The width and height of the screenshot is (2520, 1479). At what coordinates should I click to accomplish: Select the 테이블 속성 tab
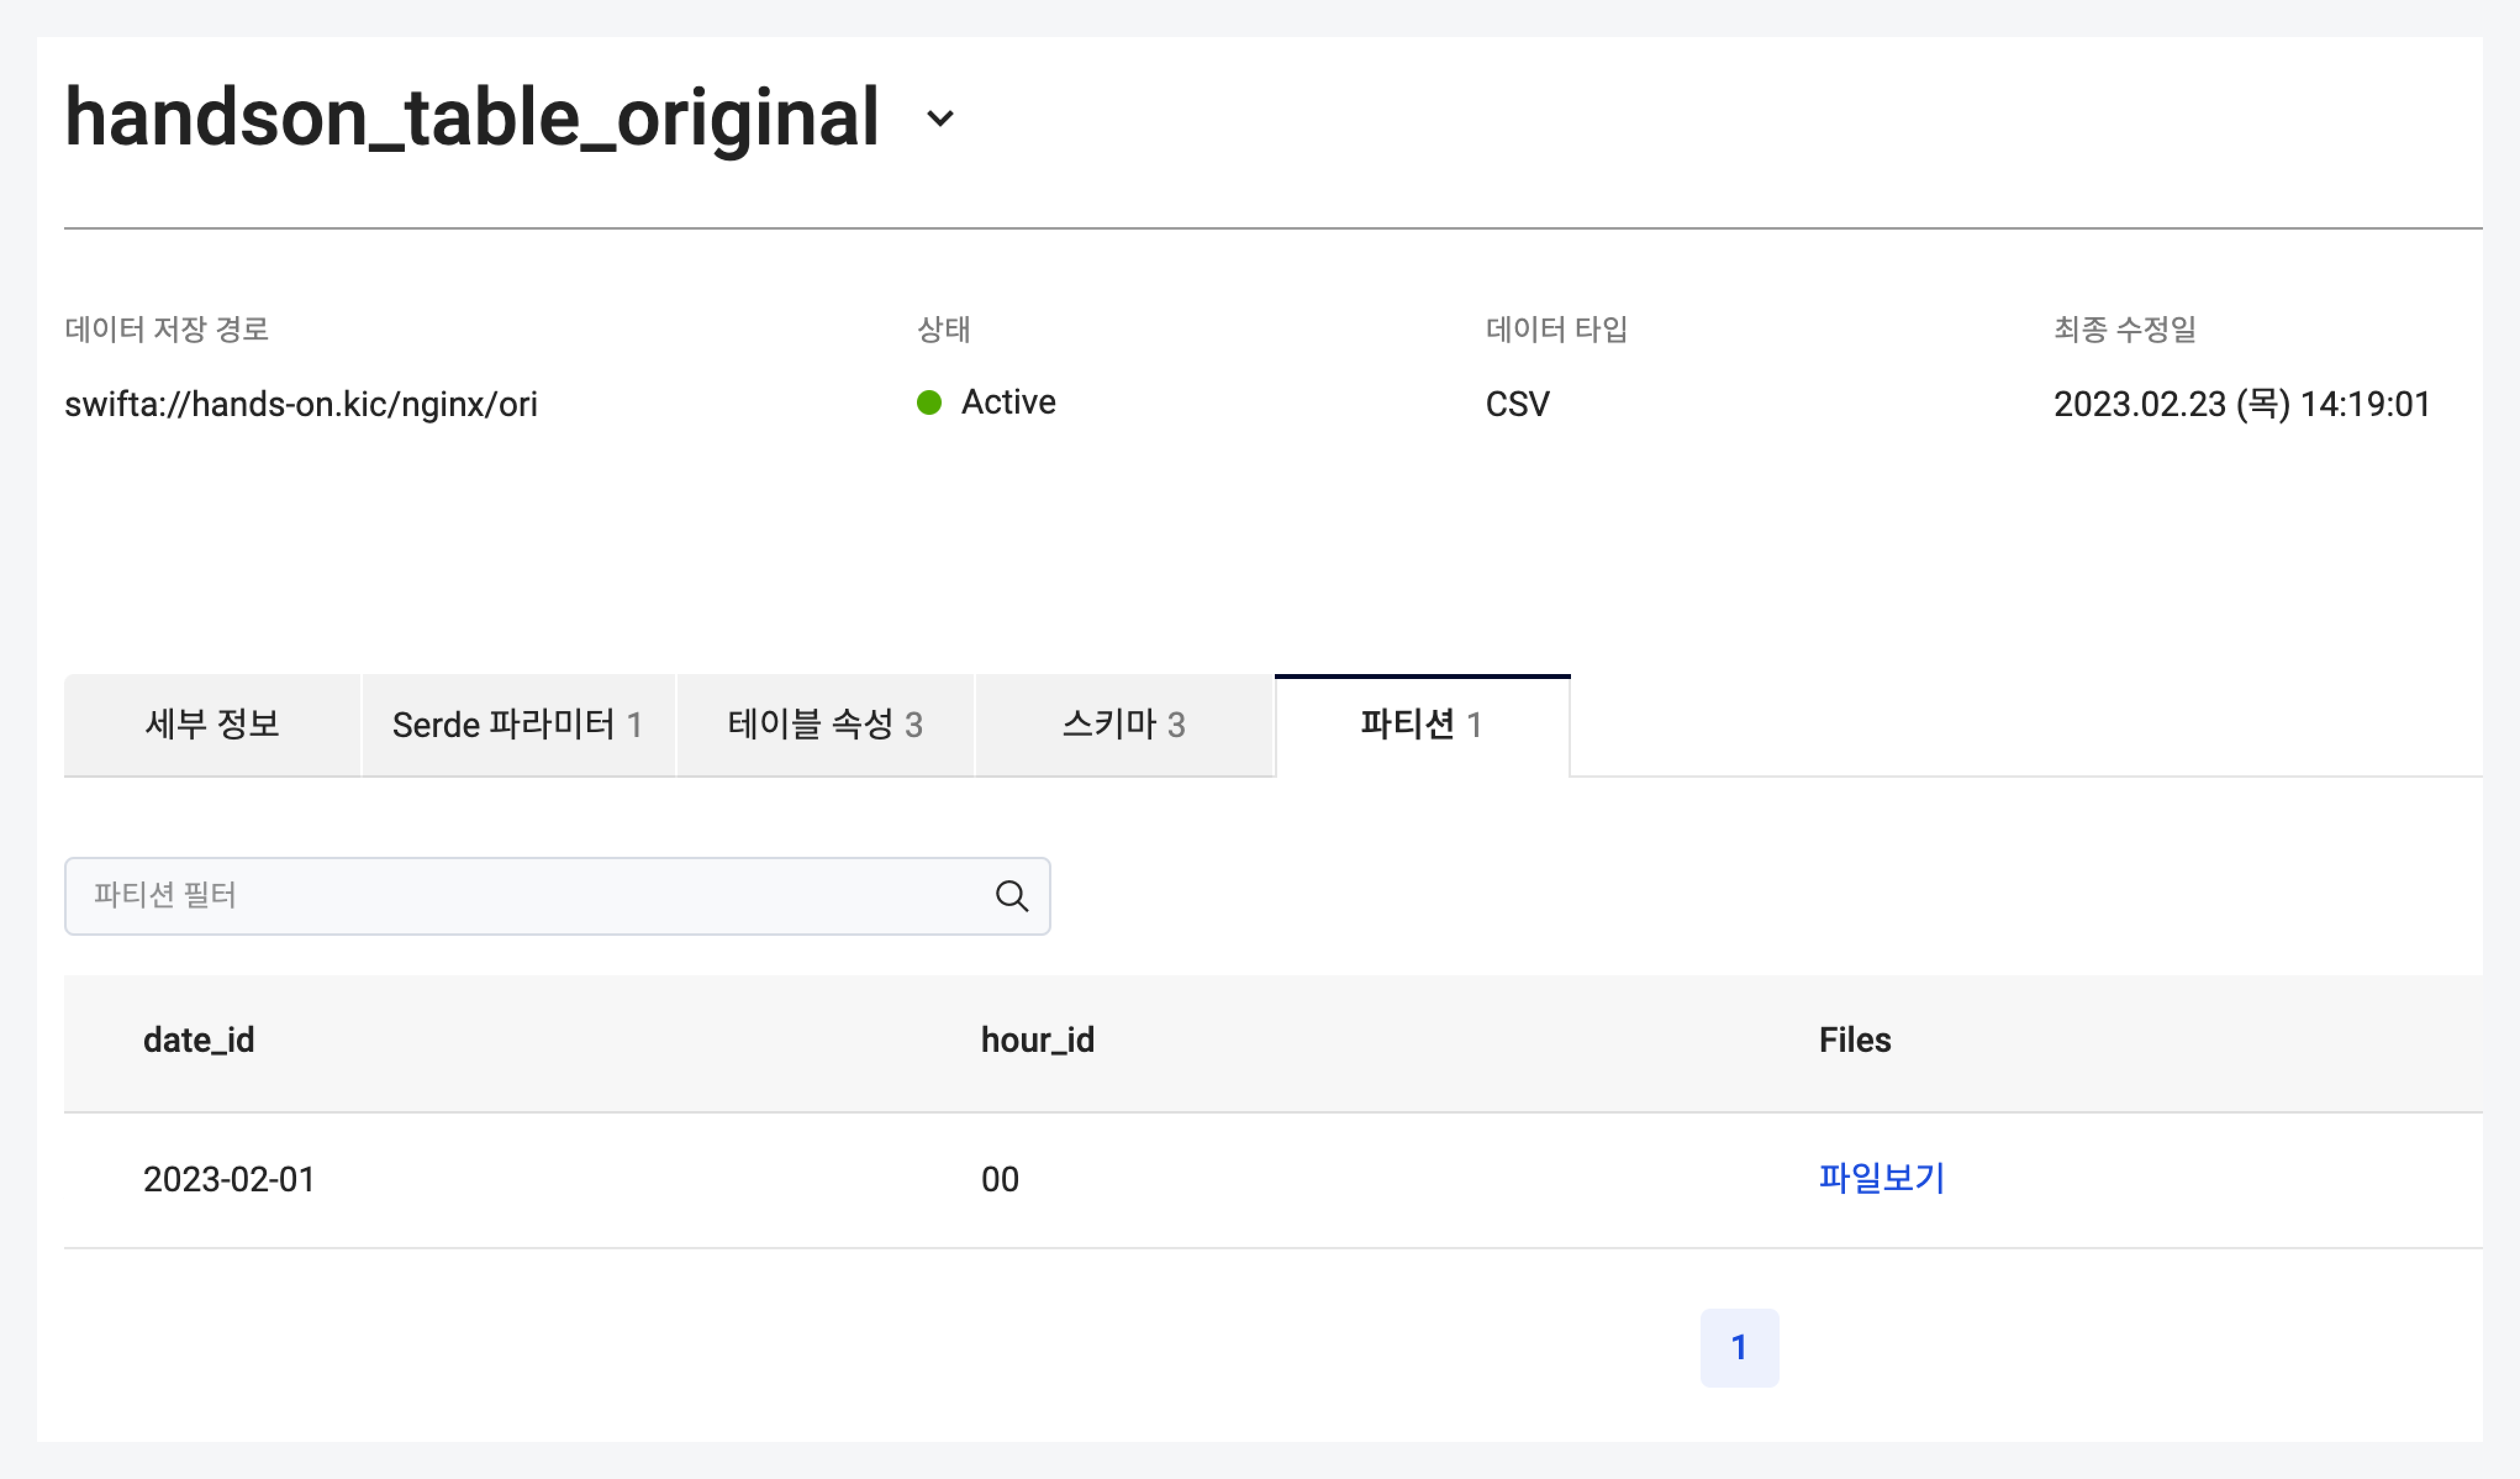click(825, 725)
